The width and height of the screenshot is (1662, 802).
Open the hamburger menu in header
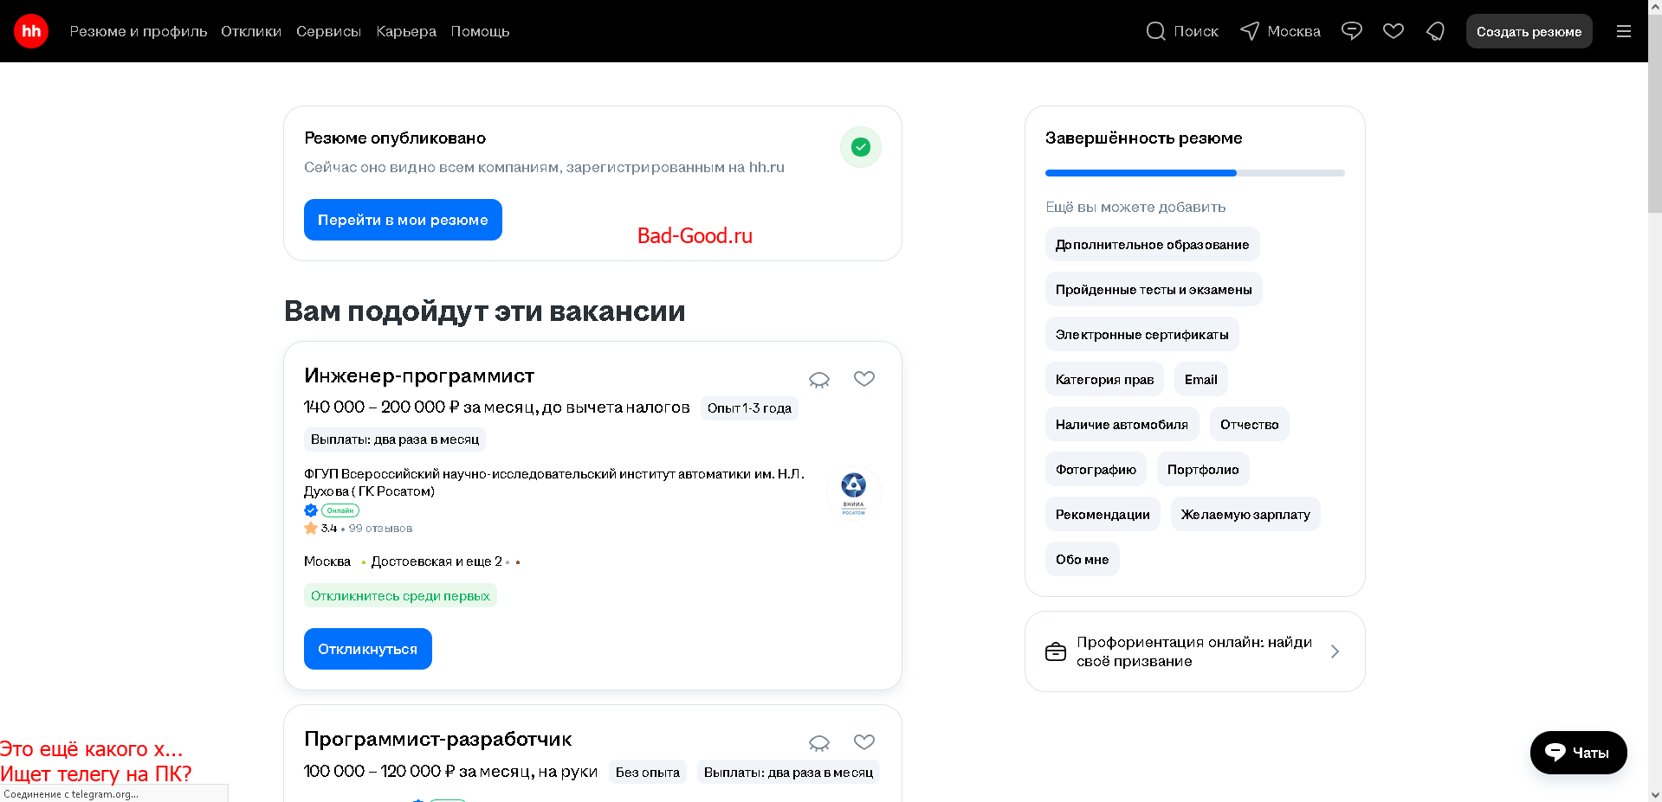click(x=1623, y=31)
